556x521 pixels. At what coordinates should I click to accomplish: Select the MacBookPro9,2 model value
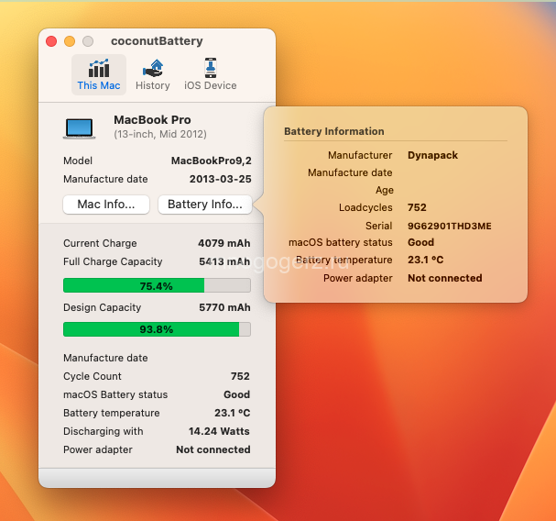point(212,161)
